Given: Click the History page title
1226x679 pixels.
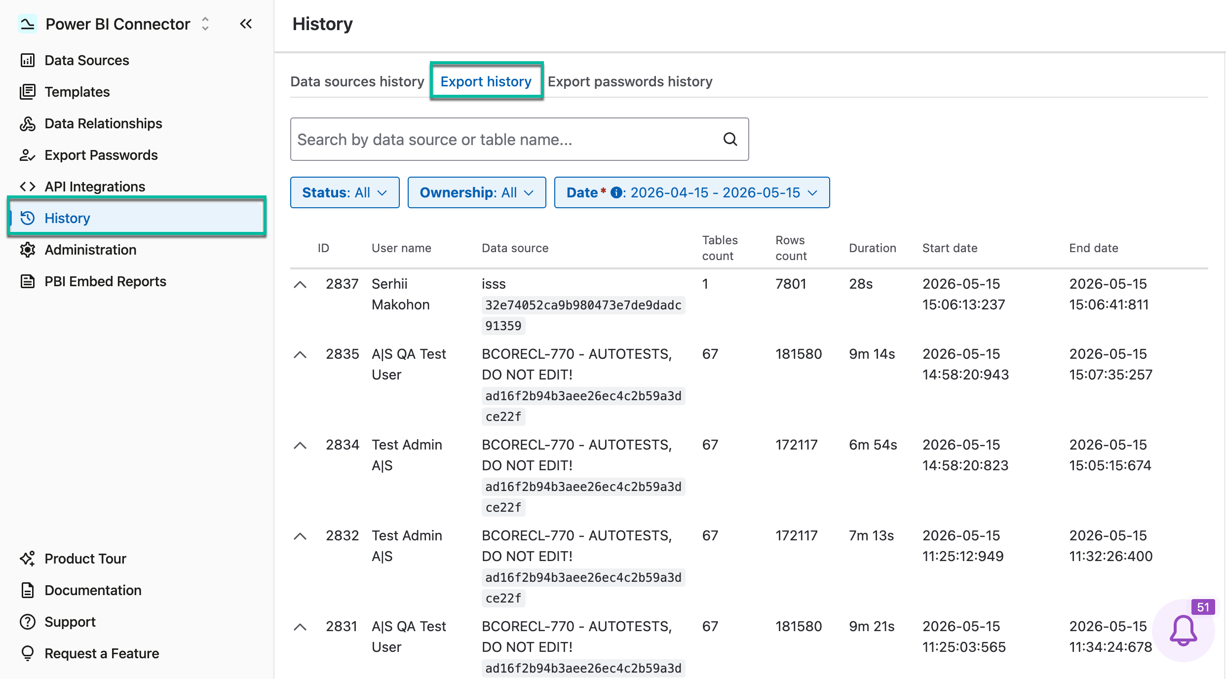Looking at the screenshot, I should 323,24.
